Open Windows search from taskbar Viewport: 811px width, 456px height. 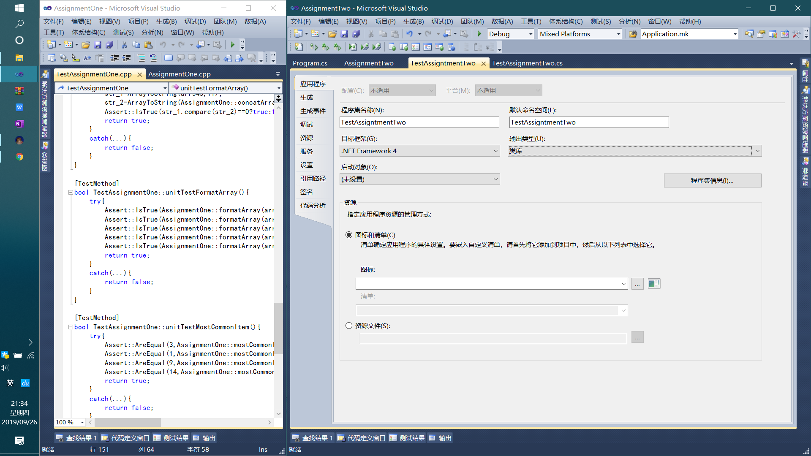[x=19, y=24]
